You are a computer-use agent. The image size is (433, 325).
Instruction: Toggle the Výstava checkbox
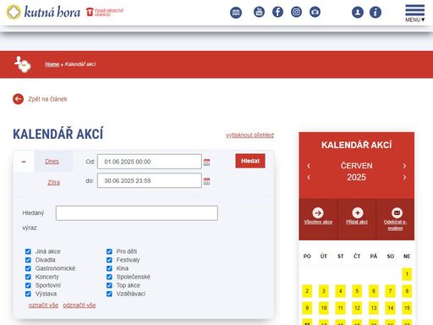(28, 294)
